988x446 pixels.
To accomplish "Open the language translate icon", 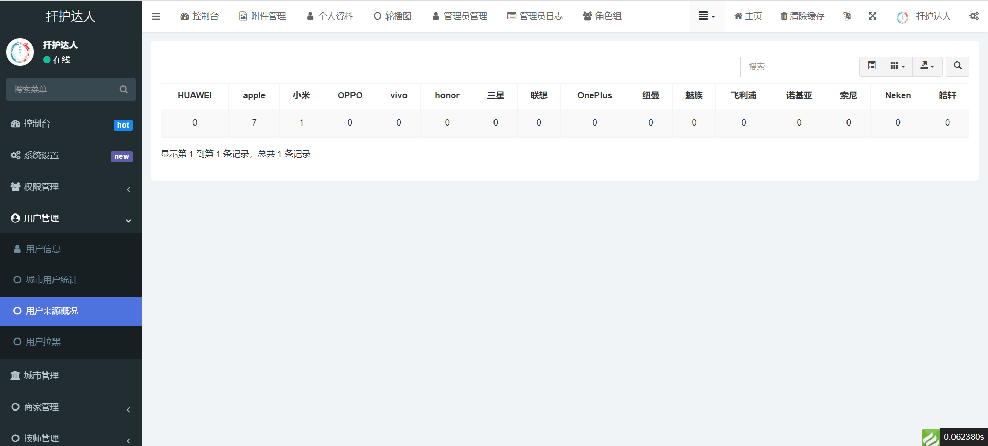I will pyautogui.click(x=846, y=16).
